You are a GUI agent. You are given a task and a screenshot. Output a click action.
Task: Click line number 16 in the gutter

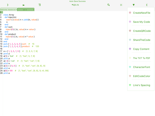[x=1, y=49]
